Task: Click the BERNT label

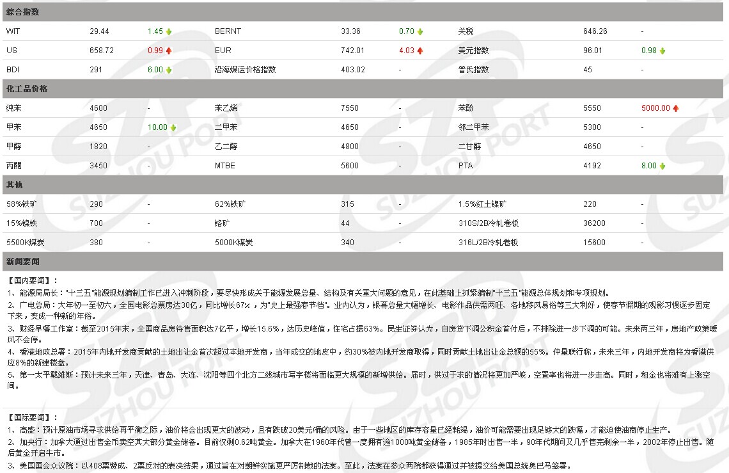Action: (228, 31)
